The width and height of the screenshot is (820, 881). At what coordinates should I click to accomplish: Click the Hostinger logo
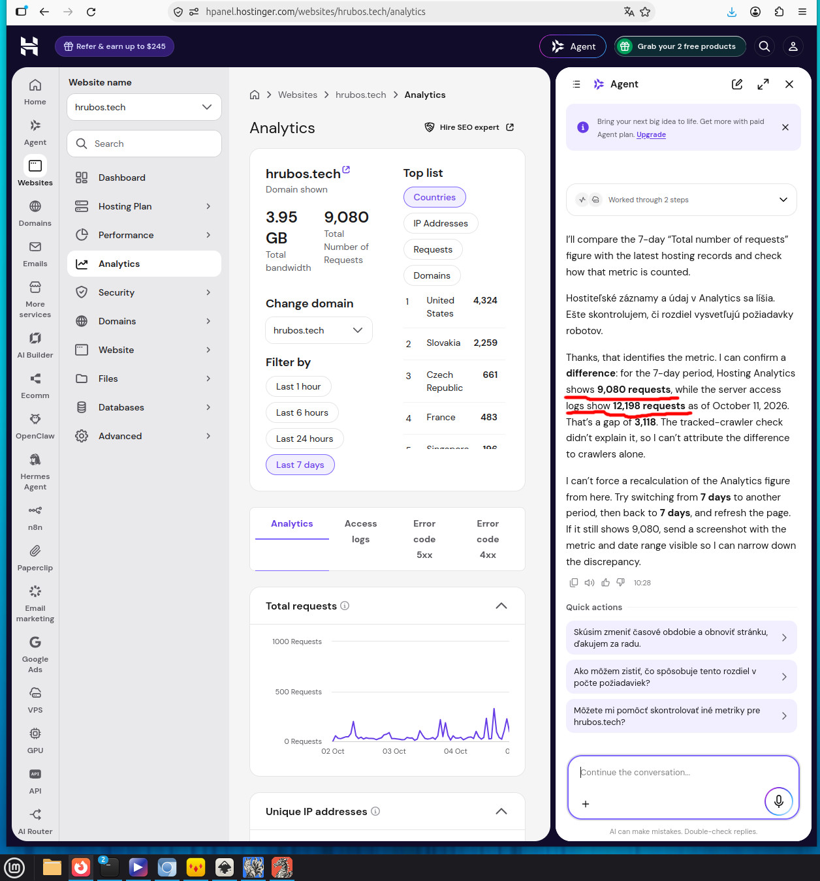(29, 46)
